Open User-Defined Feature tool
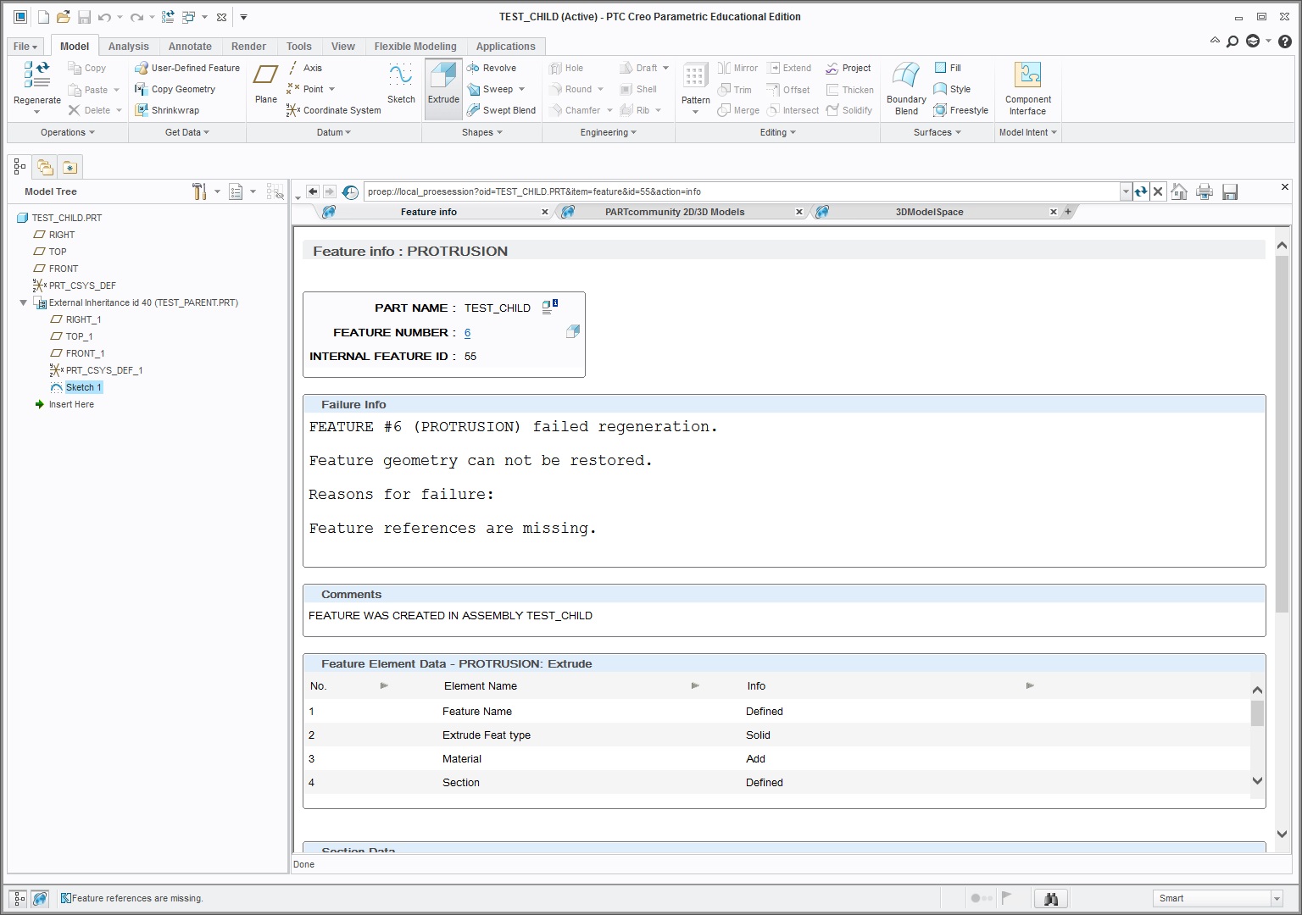This screenshot has height=915, width=1302. coord(187,68)
